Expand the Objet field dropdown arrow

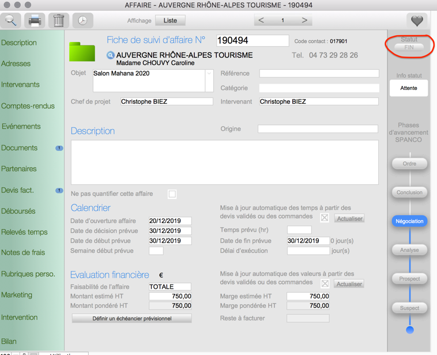click(209, 74)
